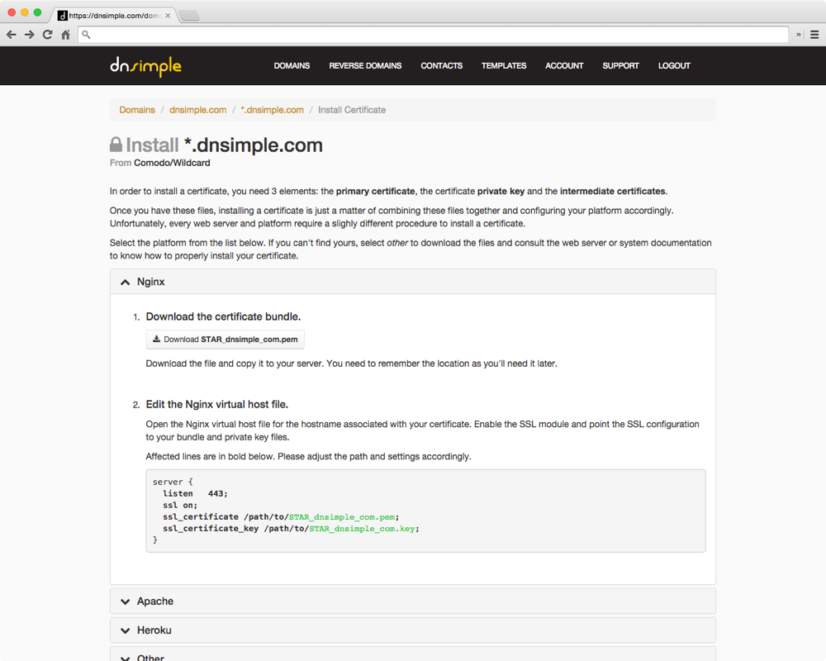Click the padlock icon beside Install heading
This screenshot has width=826, height=661.
tap(116, 145)
